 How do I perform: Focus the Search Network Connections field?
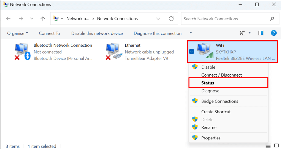coord(226,19)
